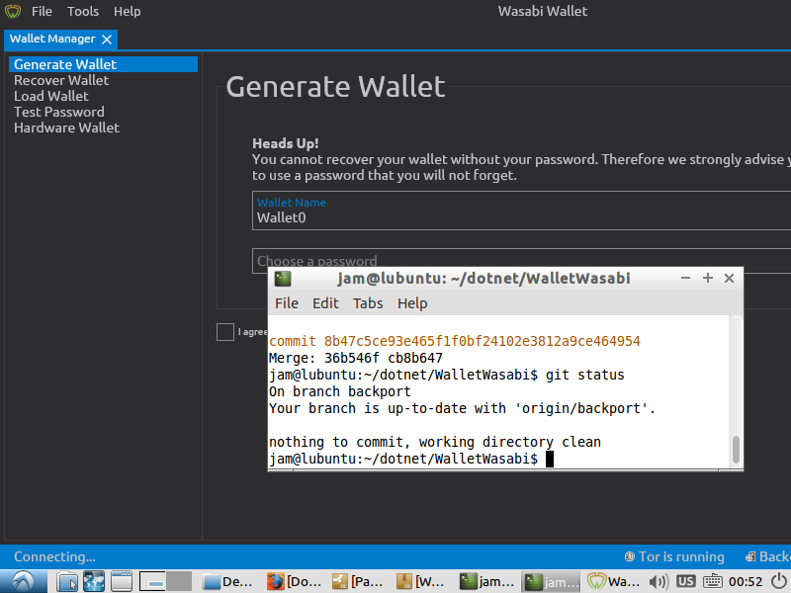Open the Lubuntu application menu

(x=22, y=581)
